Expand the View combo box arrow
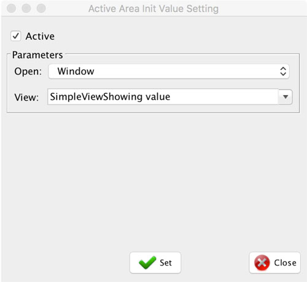307x282 pixels. [286, 97]
